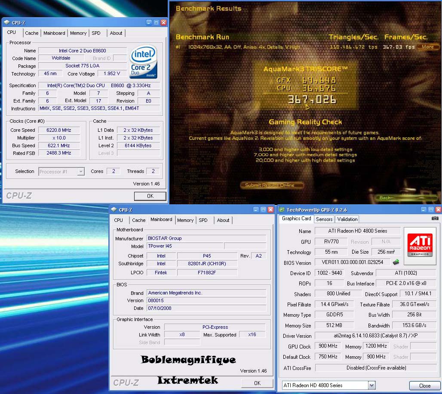Click the Bus Speed value 622.1 MHz
Viewport: 442px width, 394px height.
coord(59,145)
